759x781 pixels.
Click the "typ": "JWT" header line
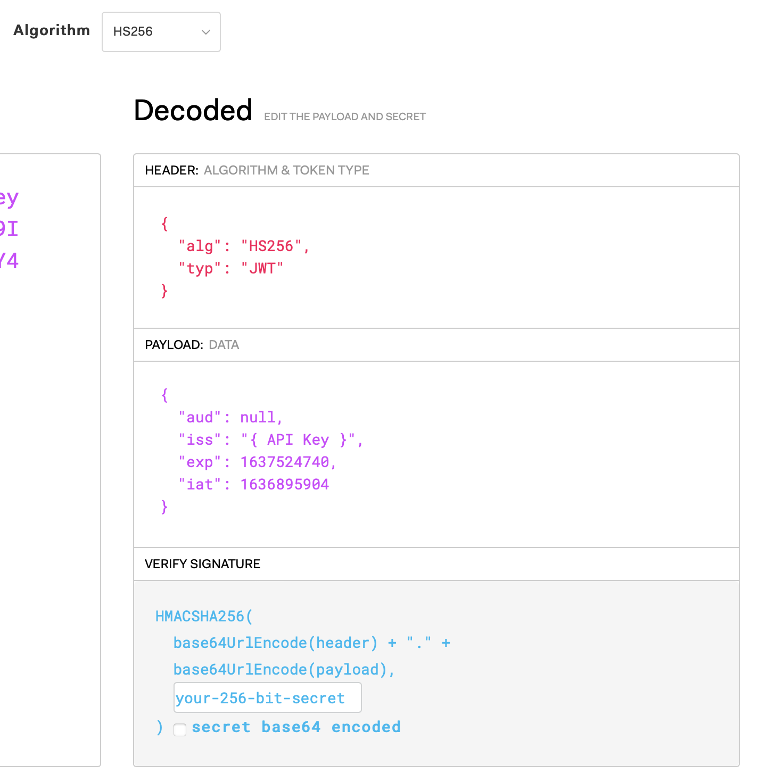pos(230,269)
